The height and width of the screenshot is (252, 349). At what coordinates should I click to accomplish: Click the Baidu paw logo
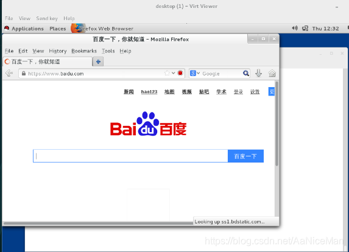[148, 124]
